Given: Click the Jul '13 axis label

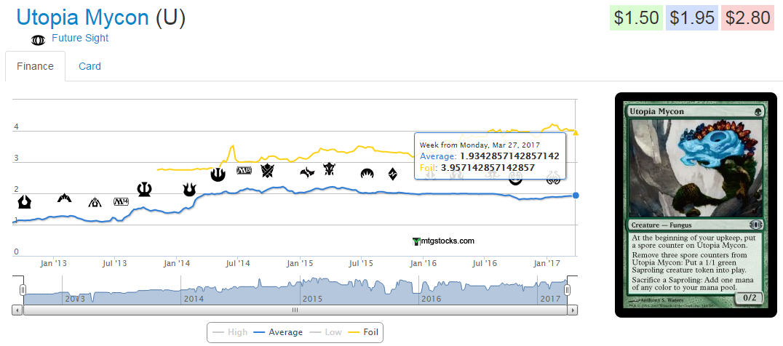Looking at the screenshot, I should click(116, 262).
